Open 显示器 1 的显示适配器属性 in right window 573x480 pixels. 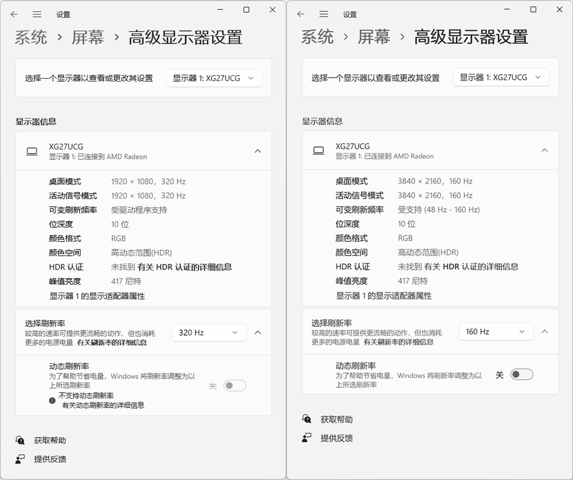pos(384,296)
